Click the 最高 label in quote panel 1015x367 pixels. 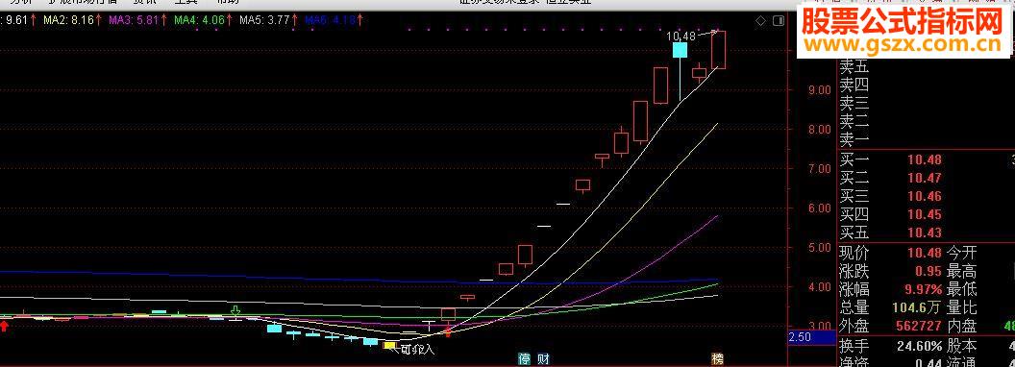(x=962, y=271)
